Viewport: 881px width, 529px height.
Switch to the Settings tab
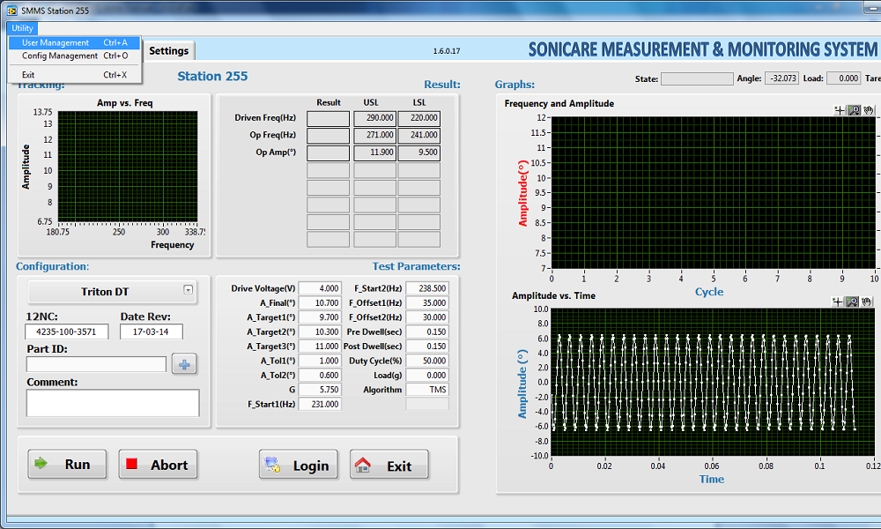point(168,51)
